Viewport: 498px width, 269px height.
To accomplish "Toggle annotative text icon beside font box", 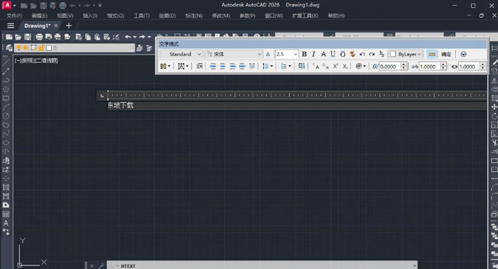I will [268, 54].
